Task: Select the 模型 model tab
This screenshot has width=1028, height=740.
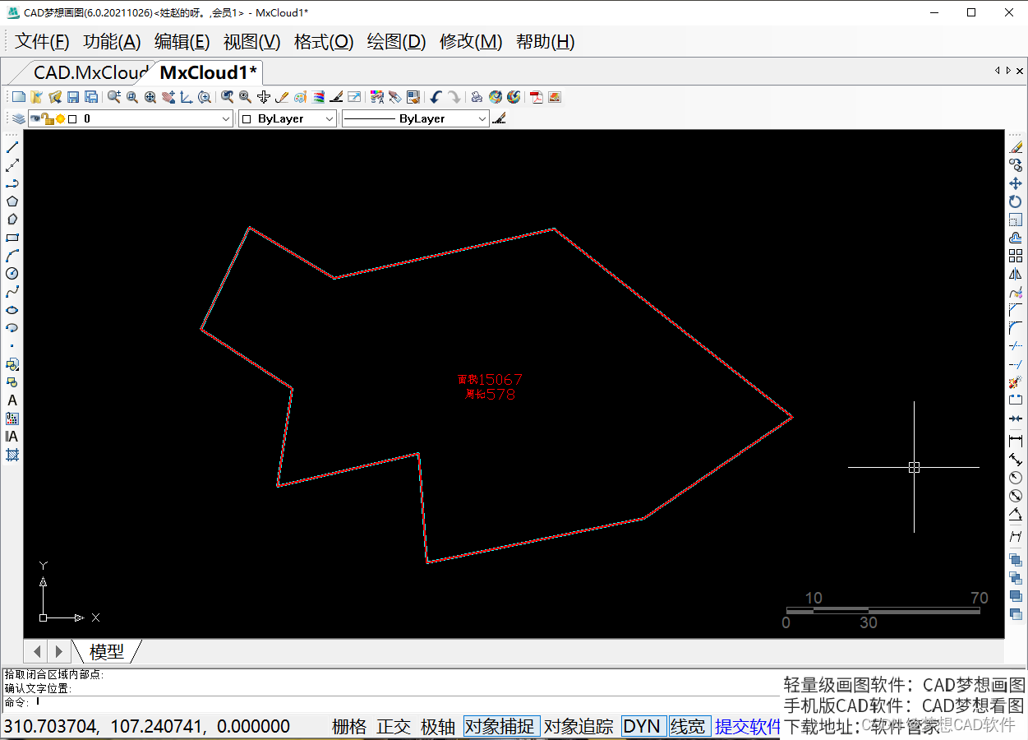Action: (107, 651)
